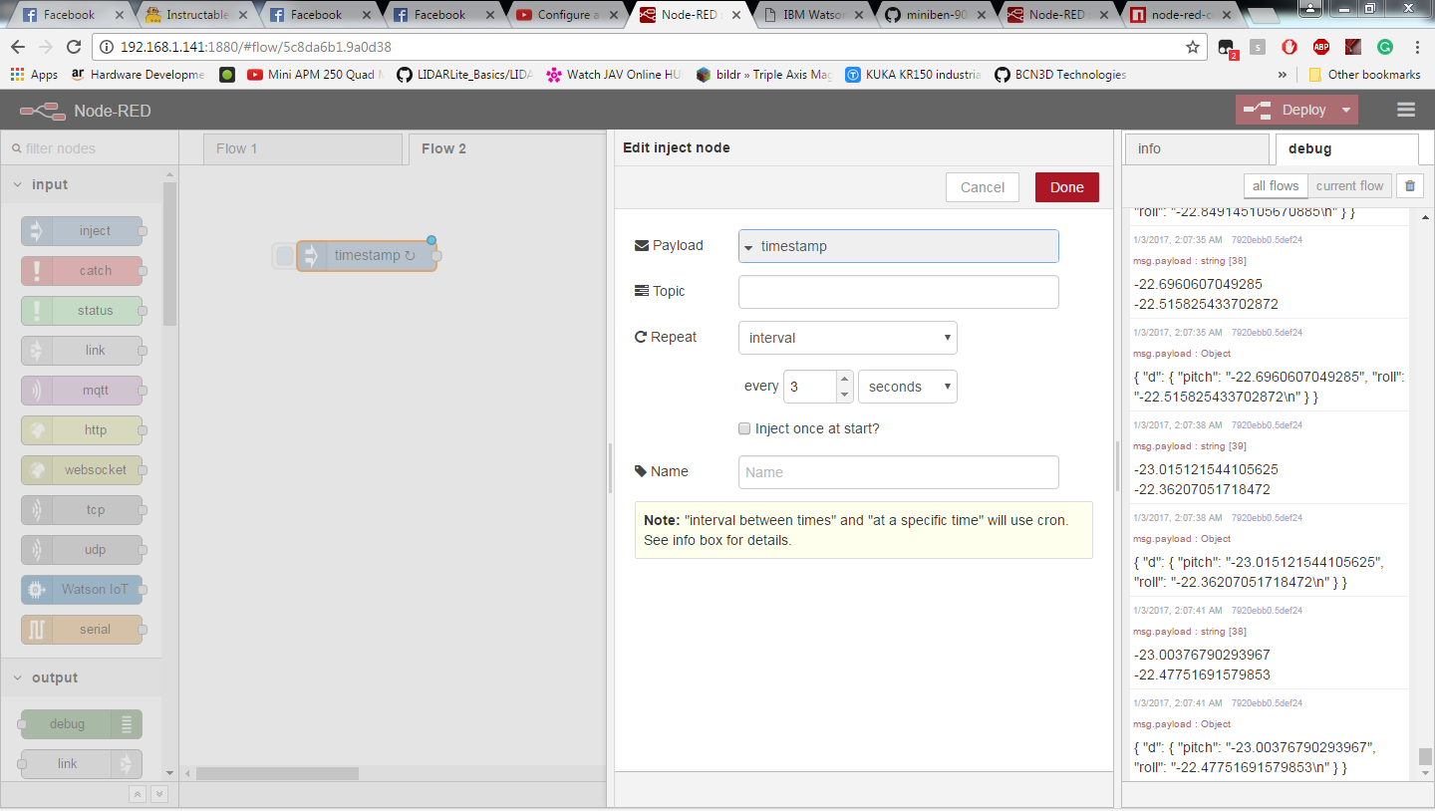Select the debug value -22.6960607049285
The width and height of the screenshot is (1435, 811).
(1198, 284)
